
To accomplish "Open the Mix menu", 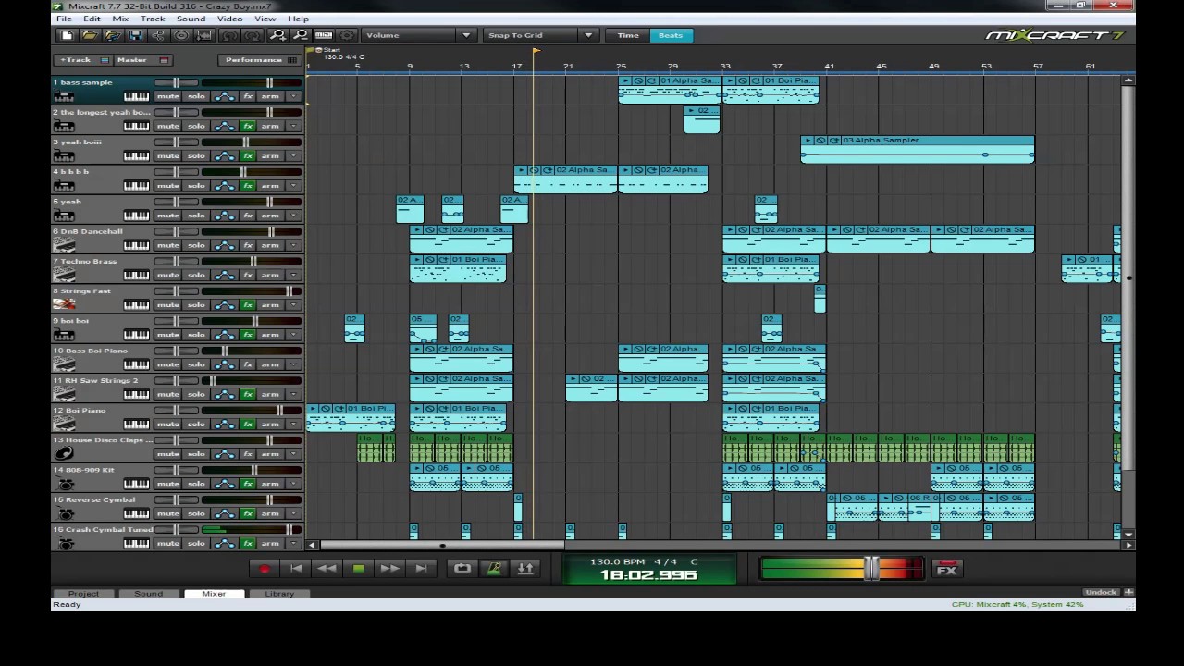I will [x=120, y=18].
